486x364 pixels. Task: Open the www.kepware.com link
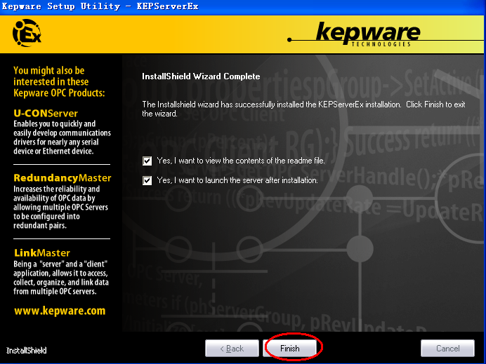(x=59, y=311)
